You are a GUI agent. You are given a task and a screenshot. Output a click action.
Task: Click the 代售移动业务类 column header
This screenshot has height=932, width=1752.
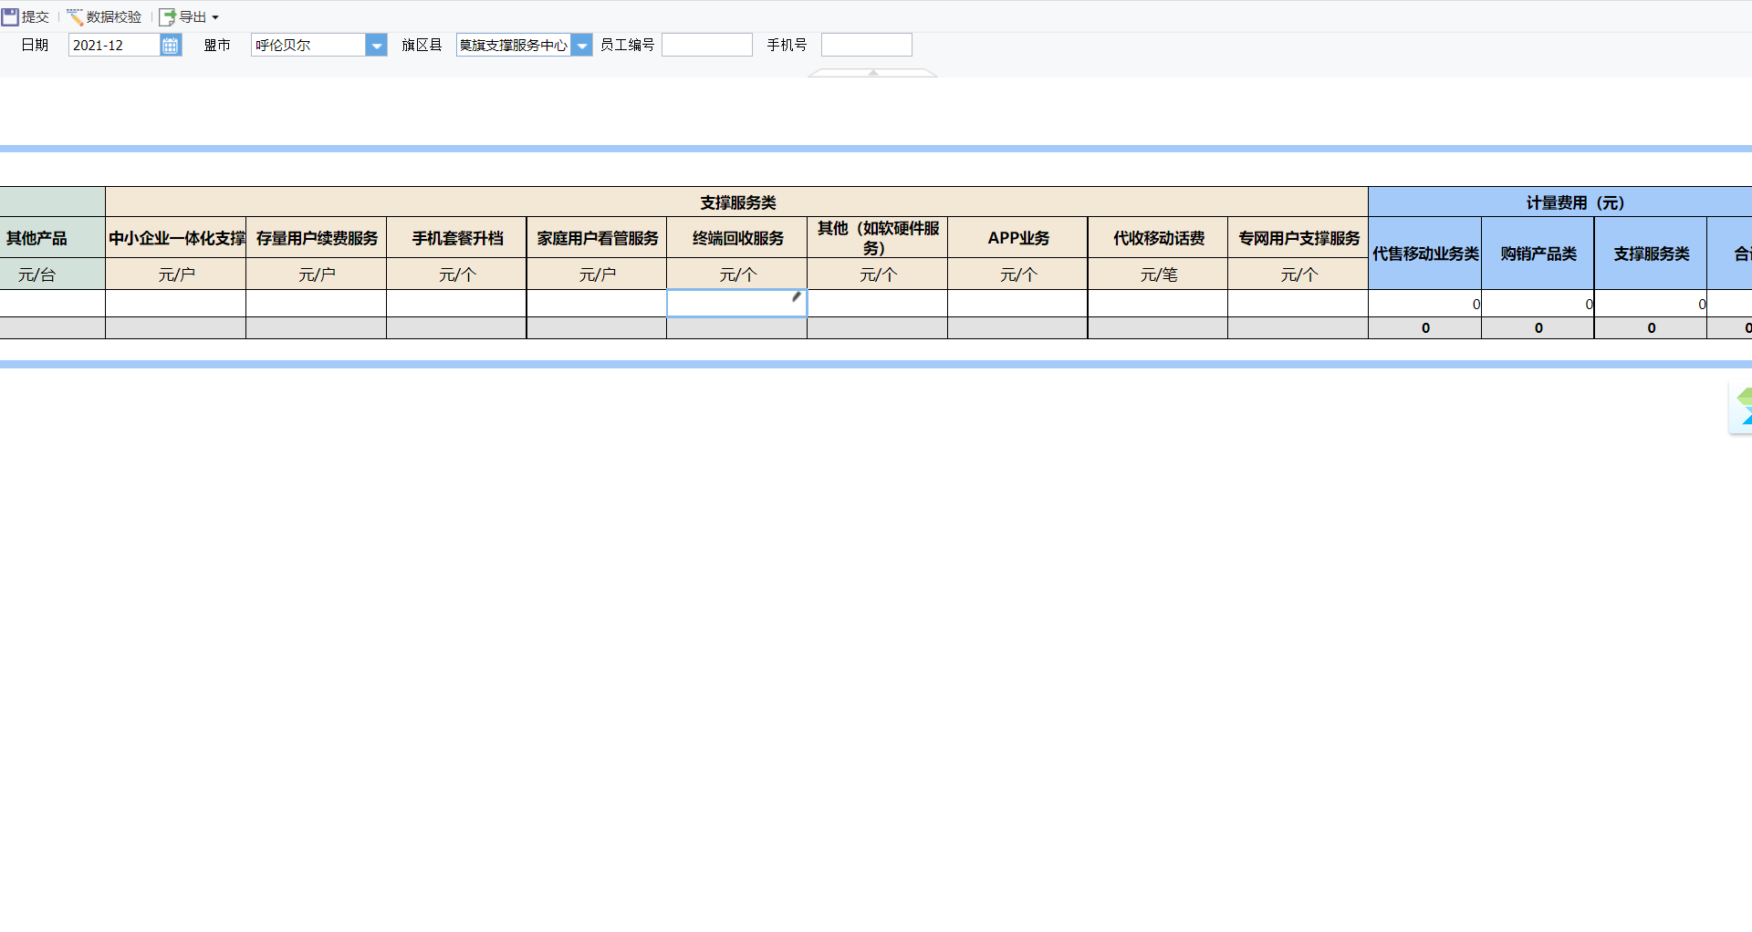point(1425,254)
